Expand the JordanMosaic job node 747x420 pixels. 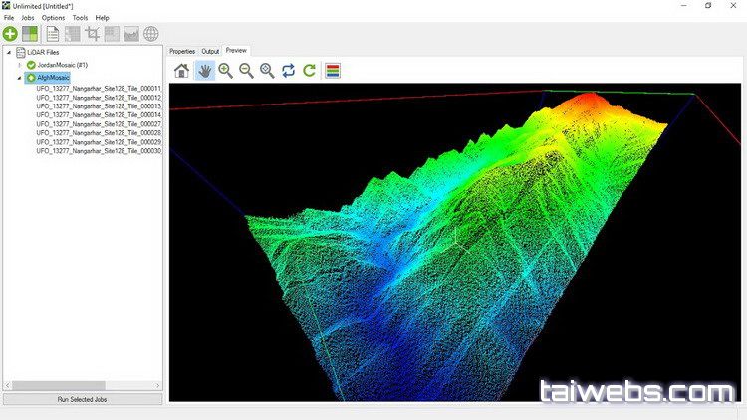19,65
